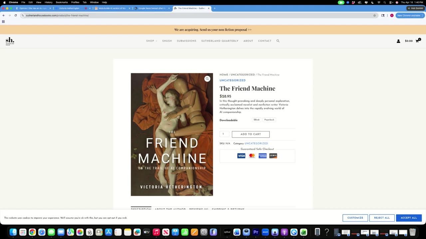Screen dimensions: 426x239
Task: Open the About page
Action: coord(248,41)
